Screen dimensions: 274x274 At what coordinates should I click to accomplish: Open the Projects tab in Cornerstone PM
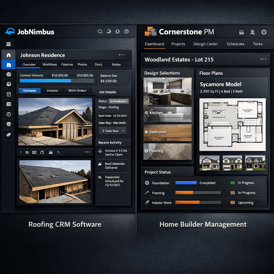click(x=178, y=44)
